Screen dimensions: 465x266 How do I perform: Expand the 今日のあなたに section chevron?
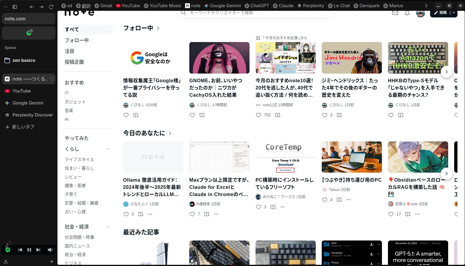[170, 133]
